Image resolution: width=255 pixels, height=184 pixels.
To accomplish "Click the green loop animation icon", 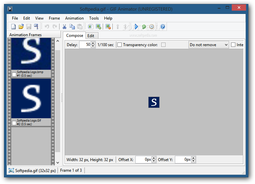I will point(144,27).
